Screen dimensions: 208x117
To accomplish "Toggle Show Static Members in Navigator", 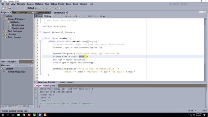I will (x=9, y=106).
